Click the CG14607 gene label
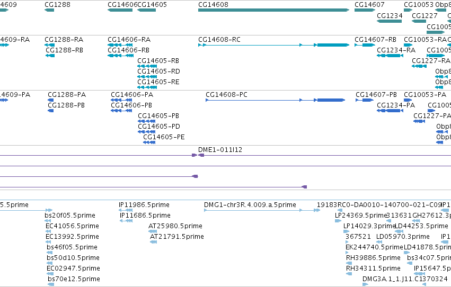 pyautogui.click(x=369, y=5)
